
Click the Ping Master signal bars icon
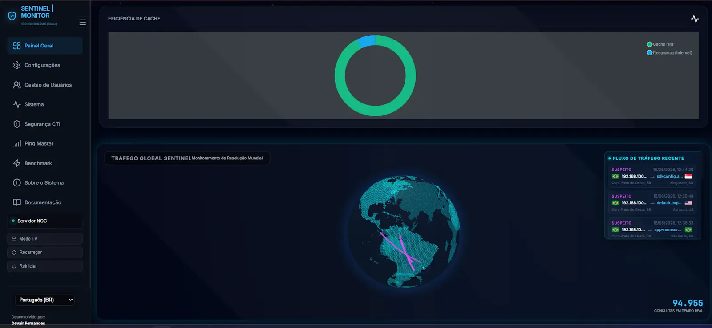17,143
